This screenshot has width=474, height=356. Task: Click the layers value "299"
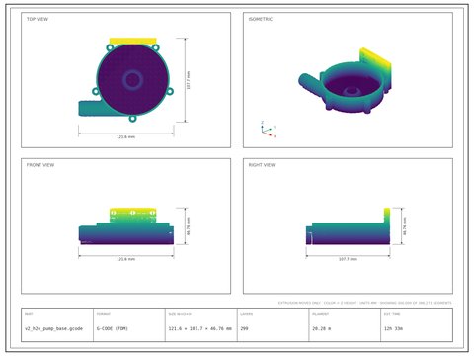(244, 328)
